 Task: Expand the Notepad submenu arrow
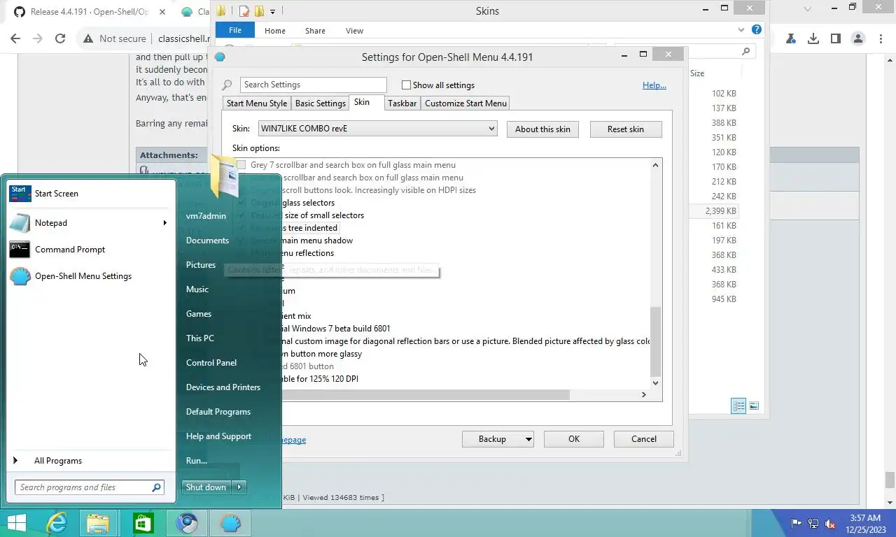[165, 223]
